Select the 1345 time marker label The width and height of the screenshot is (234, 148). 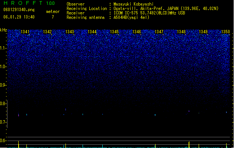[x=114, y=32]
